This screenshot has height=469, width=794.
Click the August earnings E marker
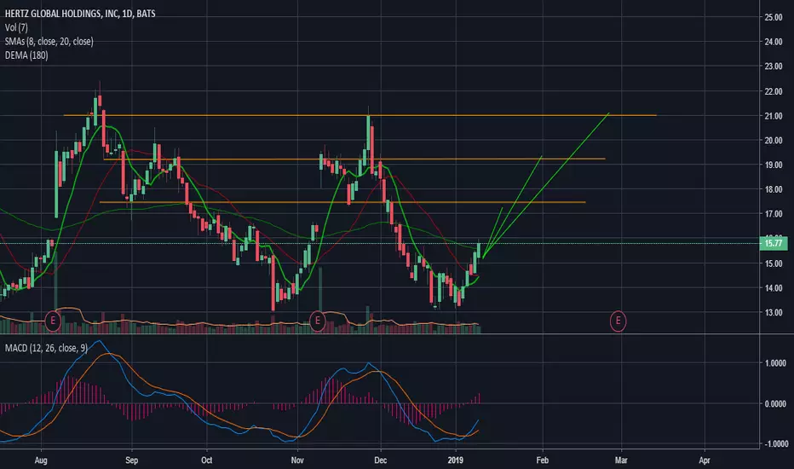coord(53,321)
